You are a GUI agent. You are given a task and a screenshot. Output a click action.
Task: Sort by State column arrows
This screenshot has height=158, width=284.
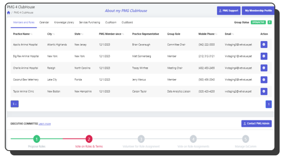(82, 34)
